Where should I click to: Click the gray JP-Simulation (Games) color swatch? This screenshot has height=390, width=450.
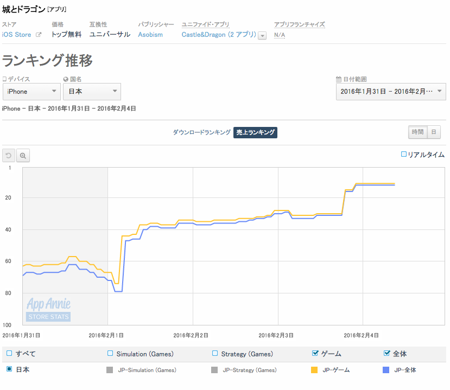(x=110, y=370)
